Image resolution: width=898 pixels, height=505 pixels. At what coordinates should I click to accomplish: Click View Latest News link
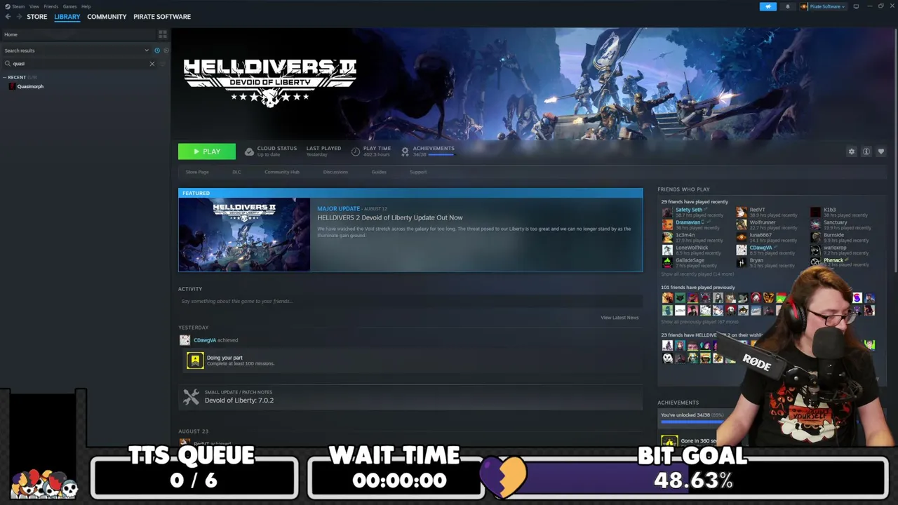[619, 318]
